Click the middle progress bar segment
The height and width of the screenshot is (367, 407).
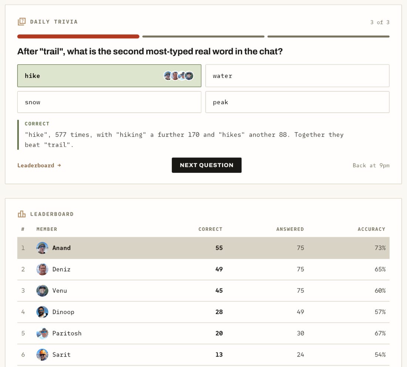pyautogui.click(x=203, y=36)
